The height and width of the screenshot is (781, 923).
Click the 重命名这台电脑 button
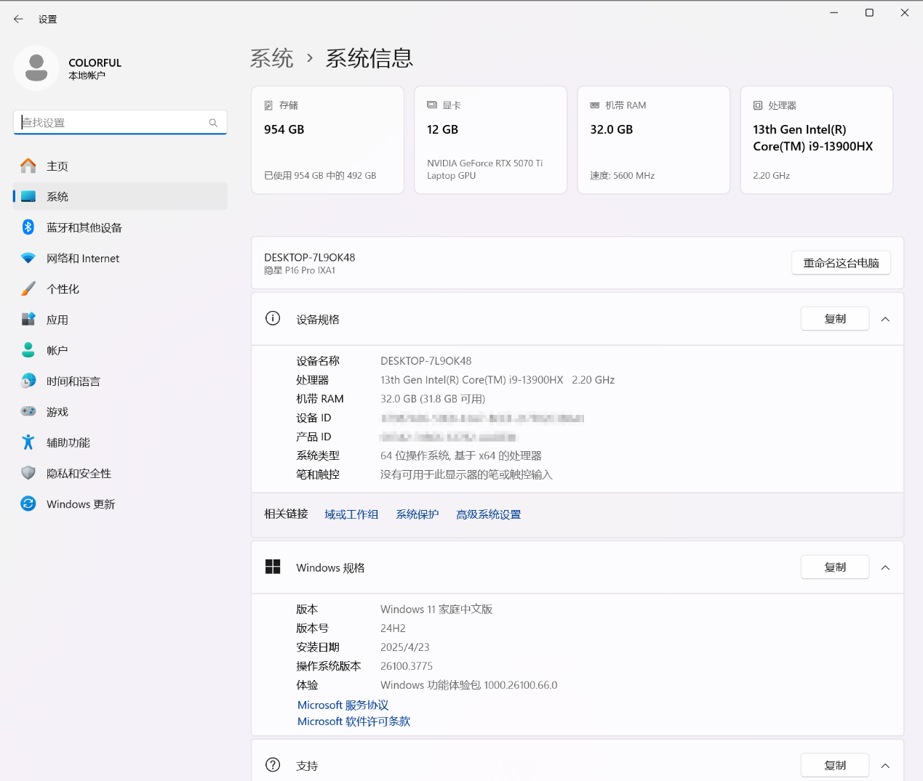coord(841,263)
